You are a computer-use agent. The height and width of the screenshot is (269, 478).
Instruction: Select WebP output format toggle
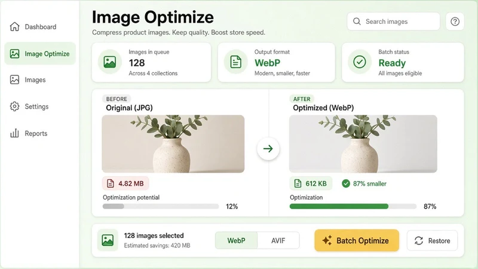(x=236, y=241)
